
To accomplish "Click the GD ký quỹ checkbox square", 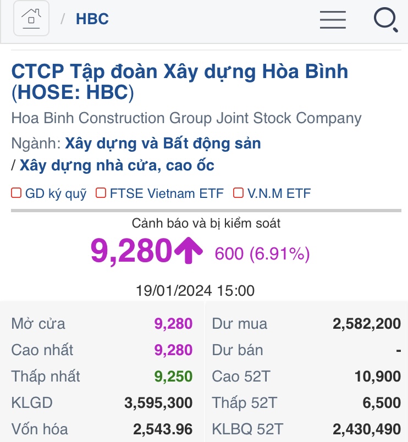I will (16, 193).
